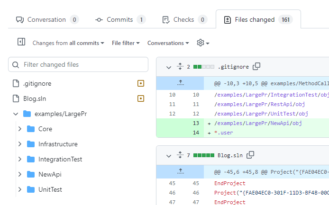Open the diff settings gear menu
329x205 pixels.
[203, 43]
